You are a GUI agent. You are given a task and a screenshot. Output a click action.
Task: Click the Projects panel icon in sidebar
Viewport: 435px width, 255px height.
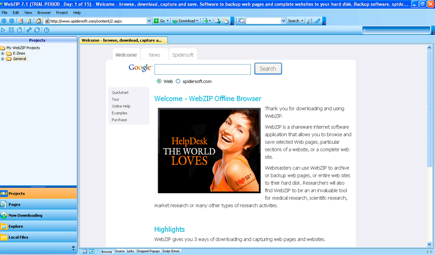pos(4,193)
